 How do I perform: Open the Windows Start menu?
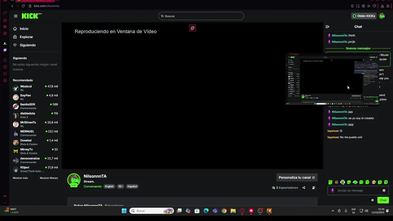point(124,211)
